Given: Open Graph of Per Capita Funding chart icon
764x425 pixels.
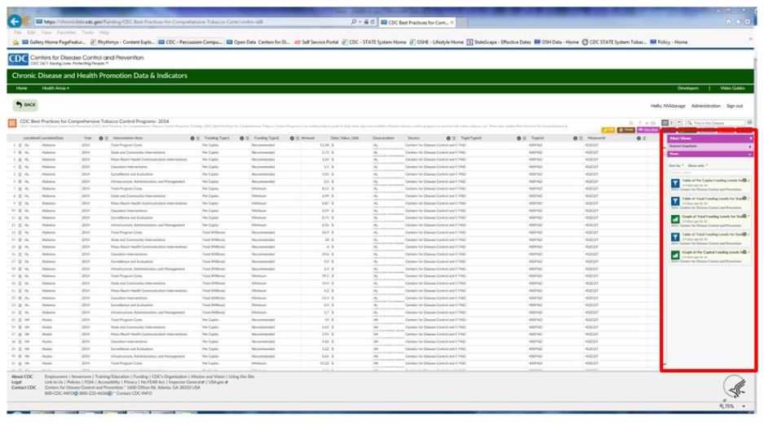Looking at the screenshot, I should click(674, 256).
